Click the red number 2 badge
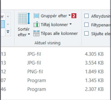Image resolution: width=111 pixels, height=100 pixels. click(74, 16)
